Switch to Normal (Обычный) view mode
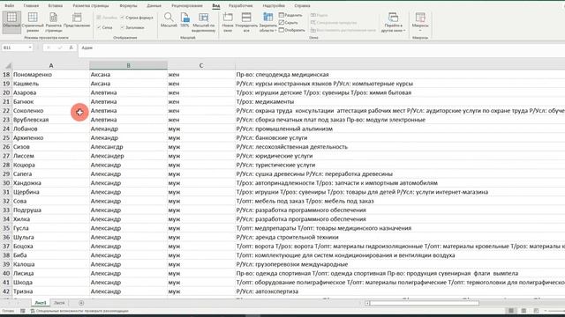 (11, 21)
